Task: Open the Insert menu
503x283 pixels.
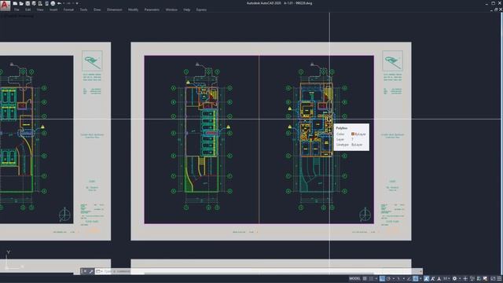Action: (53, 9)
